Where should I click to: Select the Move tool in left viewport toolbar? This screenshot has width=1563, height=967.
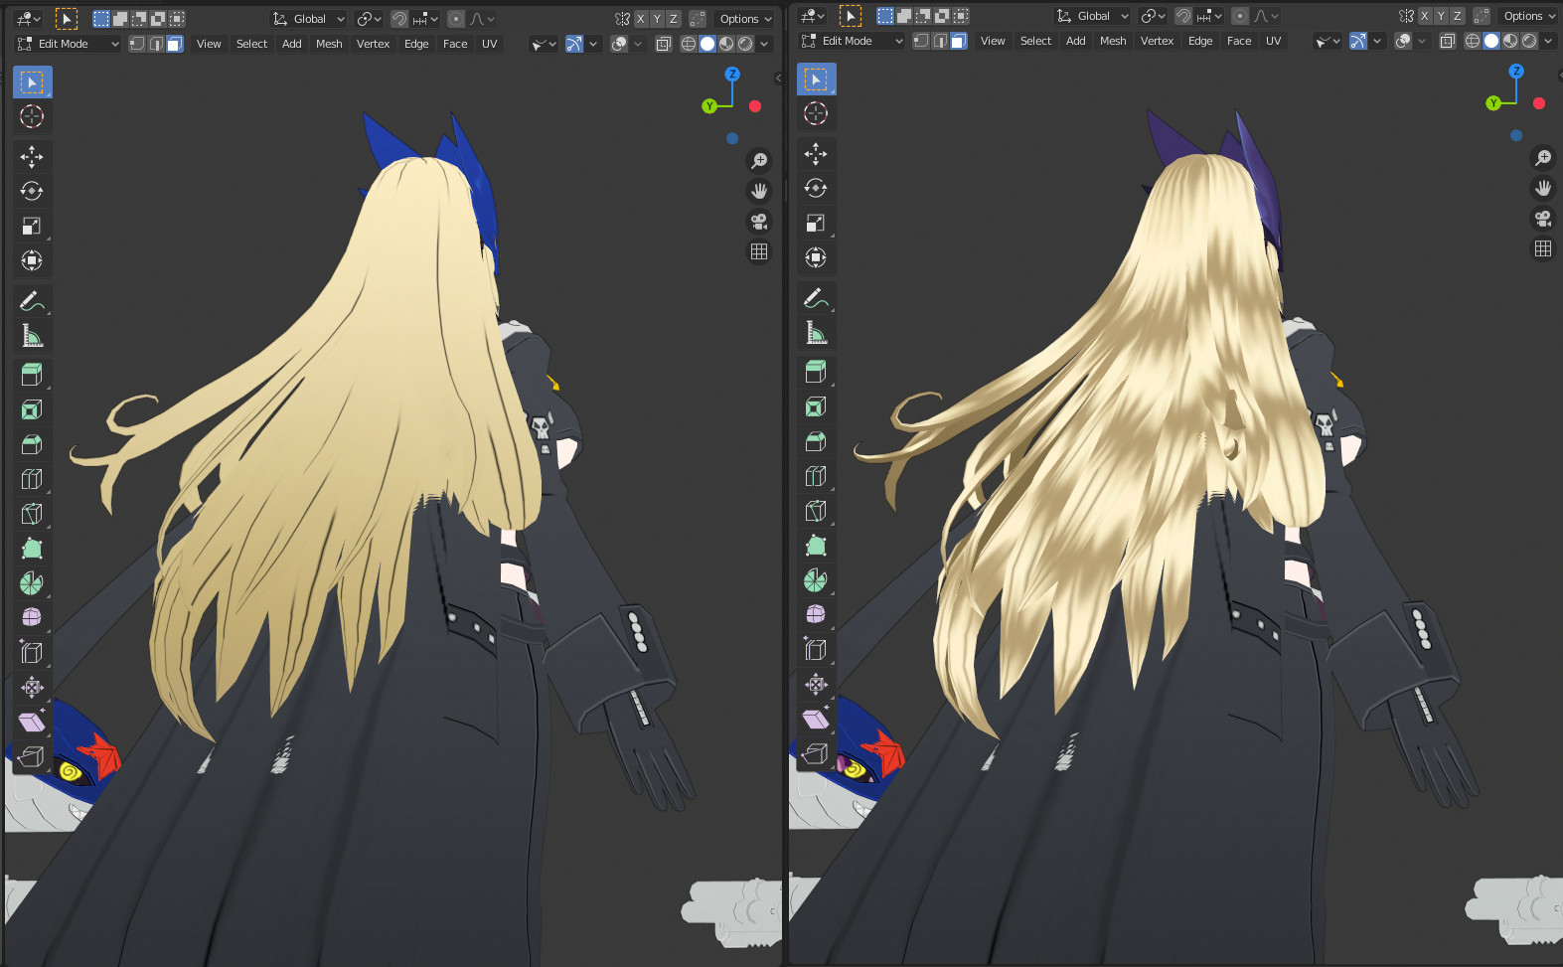(x=32, y=156)
